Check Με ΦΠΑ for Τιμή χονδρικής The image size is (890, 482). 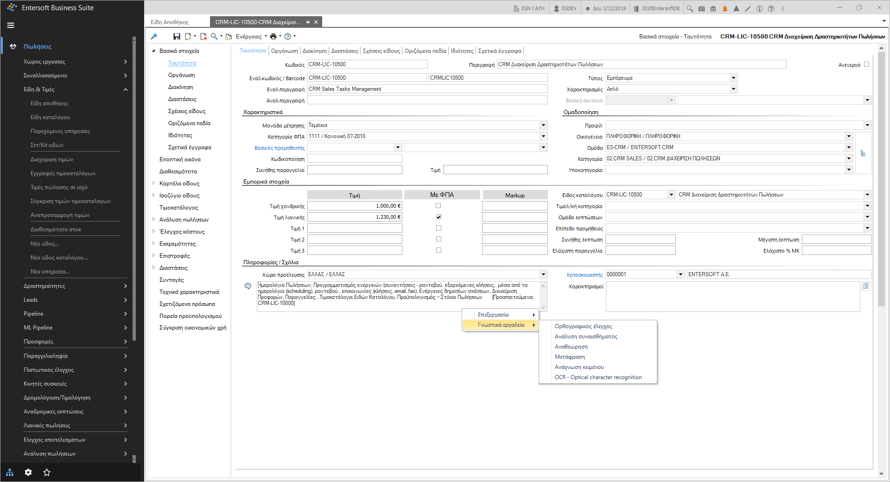439,206
